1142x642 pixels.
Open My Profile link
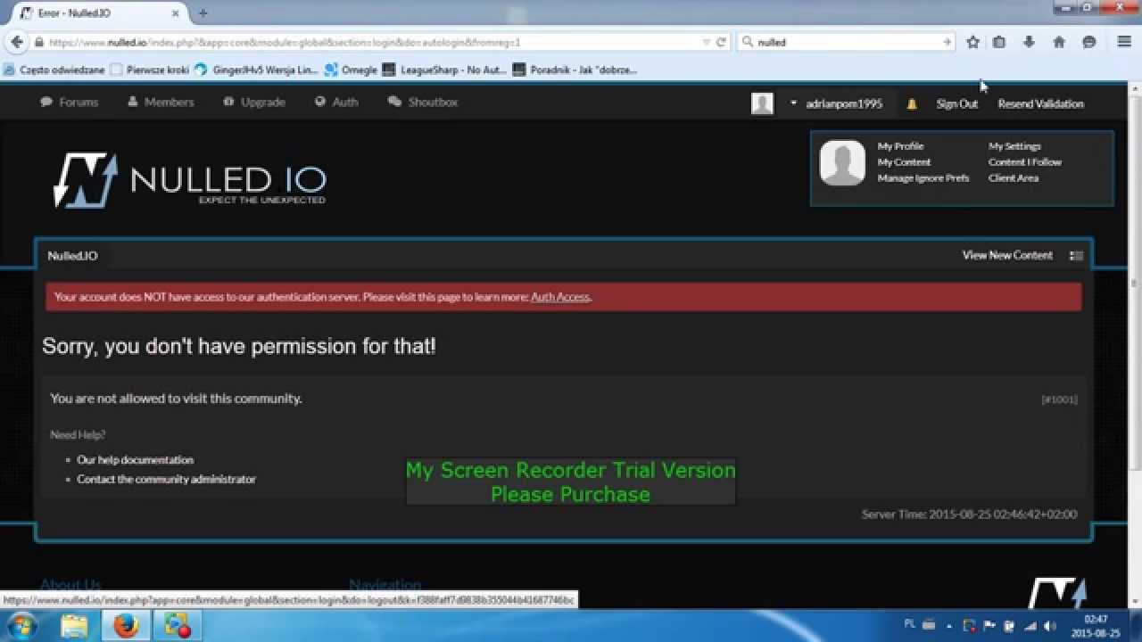pyautogui.click(x=900, y=146)
